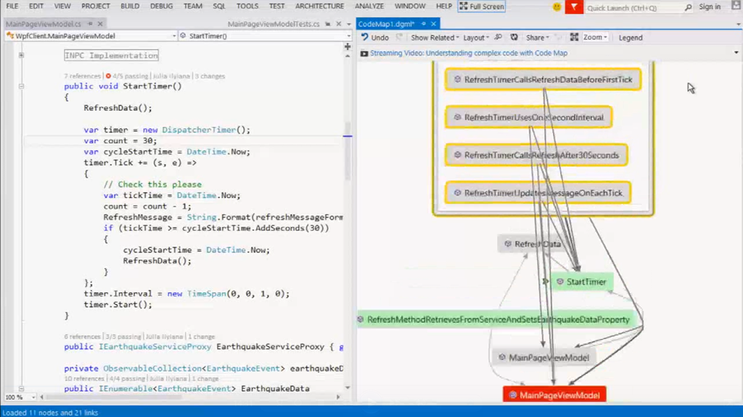Pin the CodeMap1.dgml tab
Screen dimensions: 743x417
(x=424, y=23)
